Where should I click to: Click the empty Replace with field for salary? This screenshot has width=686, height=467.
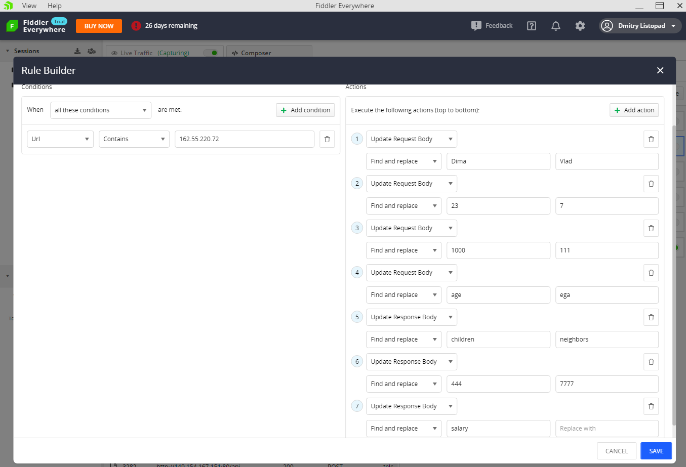coord(607,428)
